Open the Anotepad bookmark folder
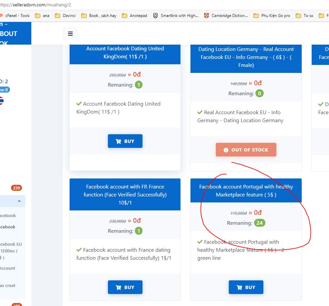Image resolution: width=329 pixels, height=306 pixels. (x=135, y=16)
